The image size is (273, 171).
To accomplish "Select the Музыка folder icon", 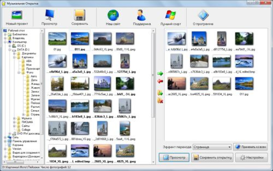I will pos(19,118).
